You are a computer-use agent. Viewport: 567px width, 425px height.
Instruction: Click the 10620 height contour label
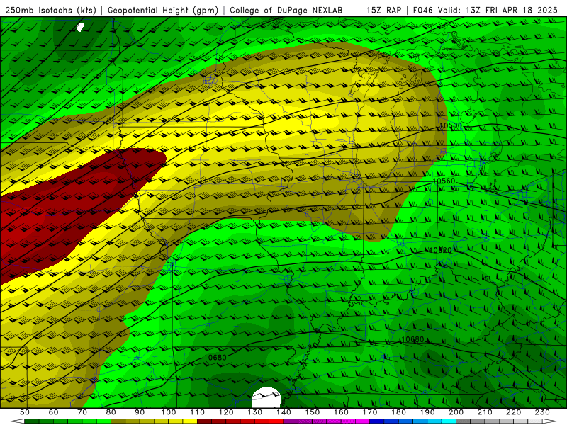[440, 250]
